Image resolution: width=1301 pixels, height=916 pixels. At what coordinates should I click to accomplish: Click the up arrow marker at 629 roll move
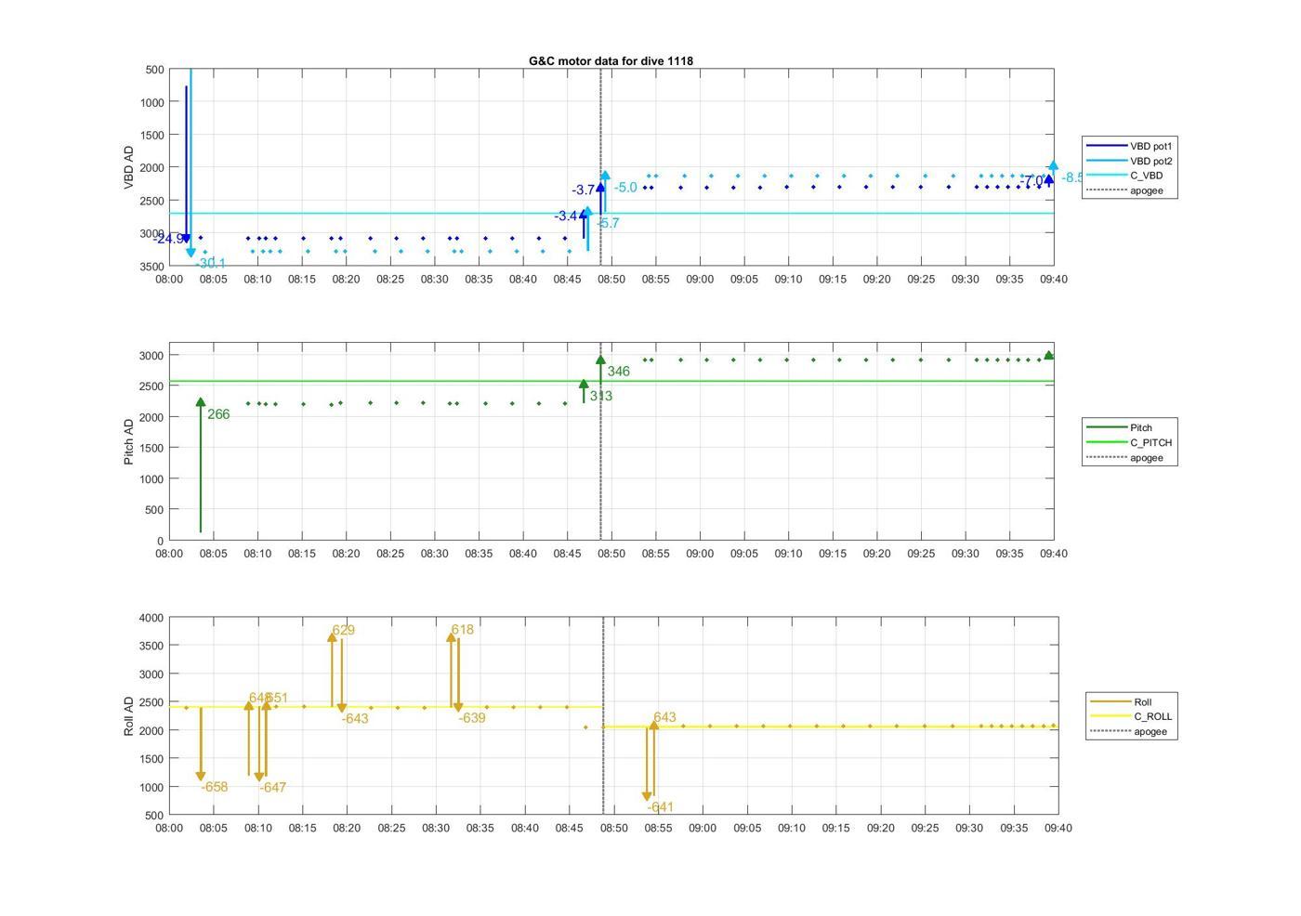332,637
